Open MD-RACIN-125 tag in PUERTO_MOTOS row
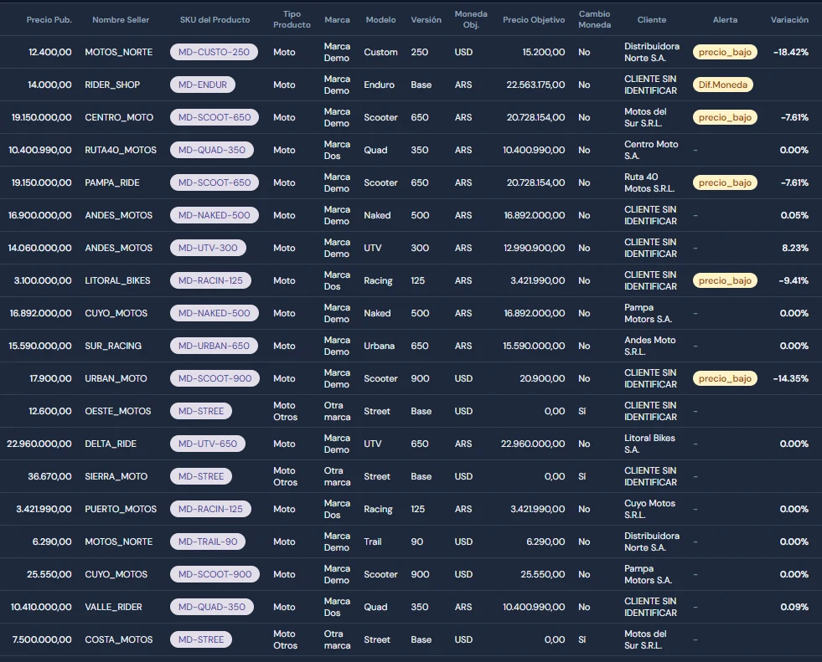This screenshot has height=662, width=822. pyautogui.click(x=211, y=509)
